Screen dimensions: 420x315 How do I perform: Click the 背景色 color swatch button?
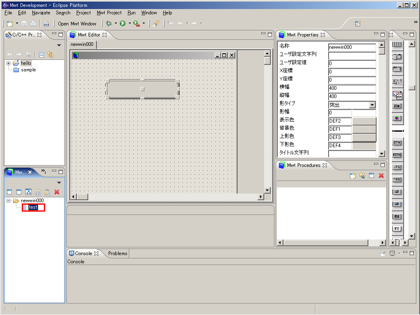[x=364, y=129]
